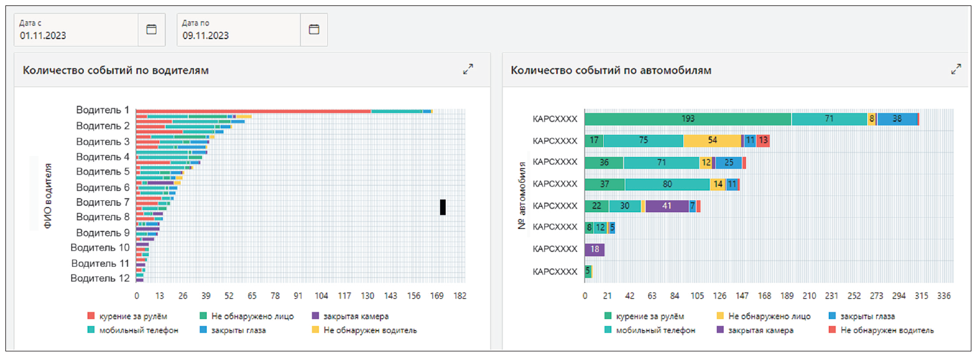Viewport: 978px width, 358px height.
Task: Toggle 'закрытая камера' in drivers chart legend
Action: point(350,316)
